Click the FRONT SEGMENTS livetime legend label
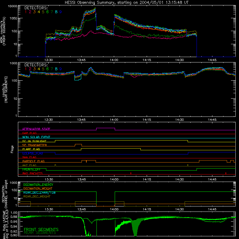 click(41, 229)
